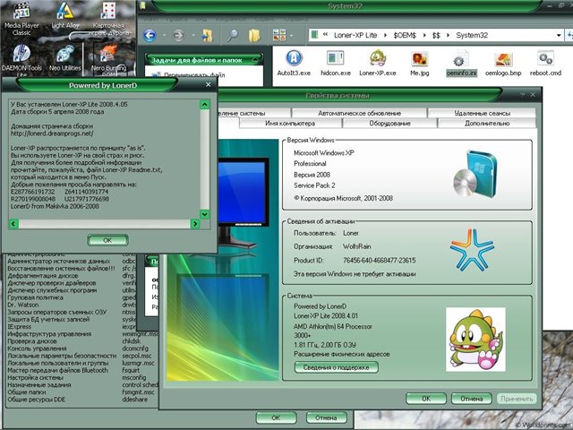Select Проверка дисков list entry
This screenshot has height=430, width=573.
pos(32,341)
